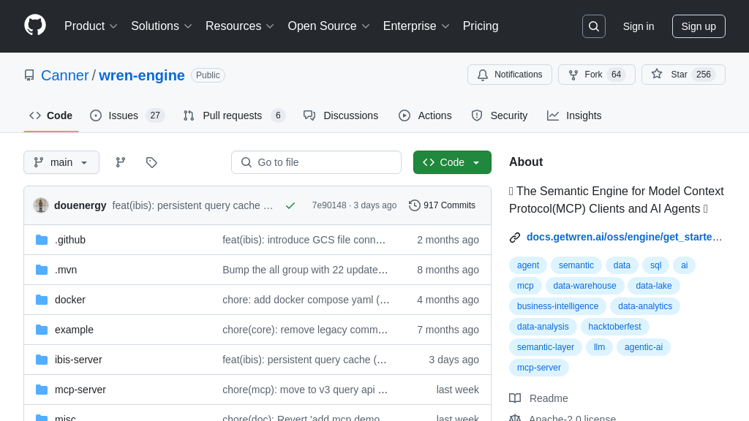Open the main branch dropdown
The width and height of the screenshot is (749, 421).
pos(61,162)
